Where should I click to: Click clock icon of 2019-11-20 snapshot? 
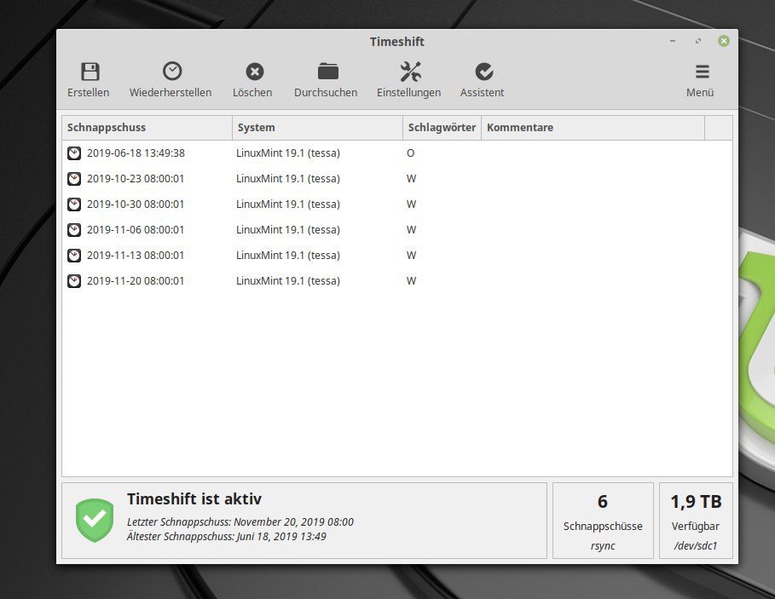pos(74,281)
